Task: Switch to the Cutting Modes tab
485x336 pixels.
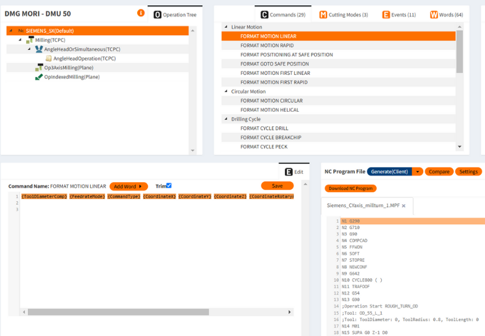Action: pos(344,15)
